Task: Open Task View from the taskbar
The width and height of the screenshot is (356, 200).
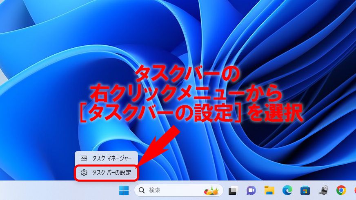Action: tap(233, 190)
